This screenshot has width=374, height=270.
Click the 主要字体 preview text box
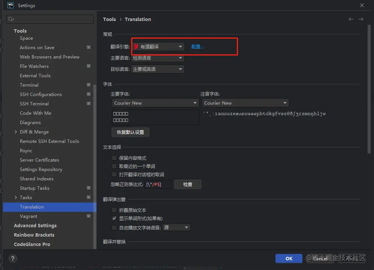155,117
